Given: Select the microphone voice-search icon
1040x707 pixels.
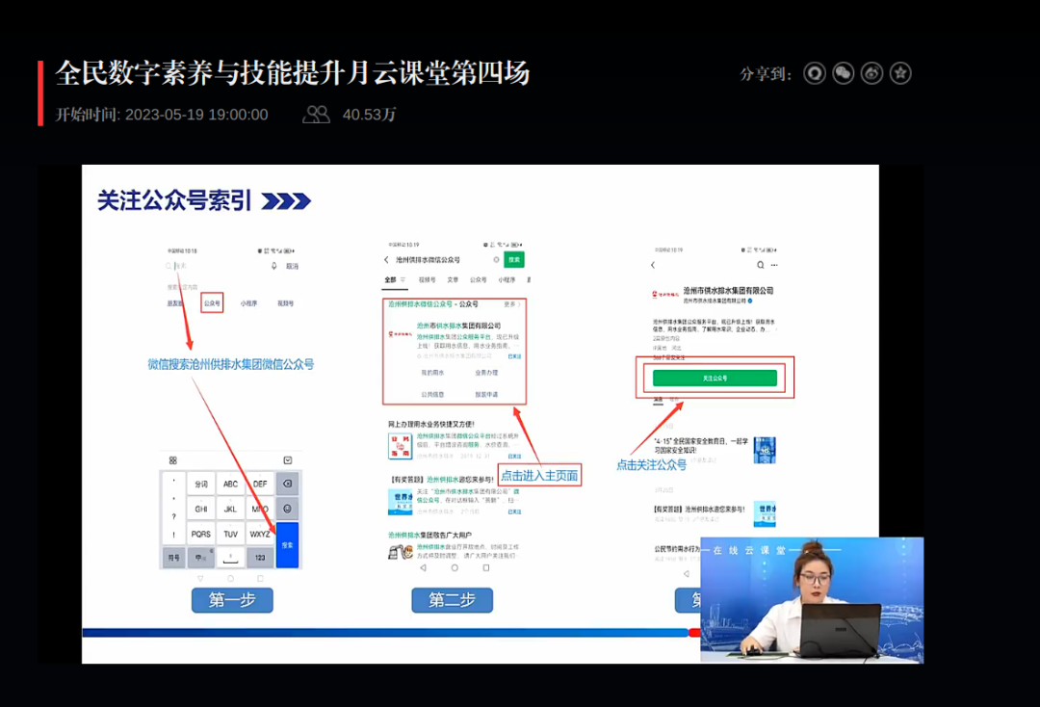Looking at the screenshot, I should [x=274, y=266].
